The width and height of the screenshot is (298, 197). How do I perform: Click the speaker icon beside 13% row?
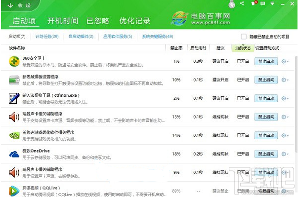14,117
